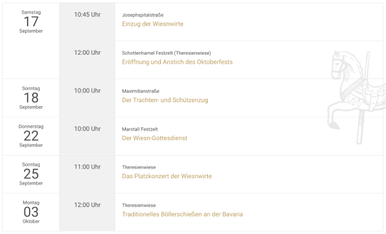The width and height of the screenshot is (386, 234).
Task: Select the Sonntag 18 September date cell
Action: click(x=31, y=98)
